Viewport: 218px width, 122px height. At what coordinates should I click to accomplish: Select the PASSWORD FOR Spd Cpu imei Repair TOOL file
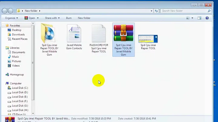(99, 39)
